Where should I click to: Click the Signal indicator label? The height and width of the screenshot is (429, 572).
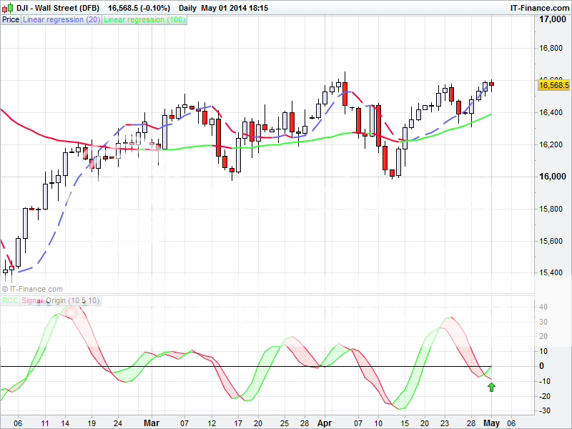(33, 301)
